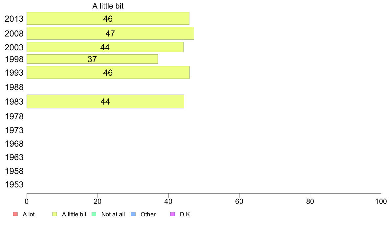Click the 'Other' legend label text
The width and height of the screenshot is (390, 242).
point(148,214)
